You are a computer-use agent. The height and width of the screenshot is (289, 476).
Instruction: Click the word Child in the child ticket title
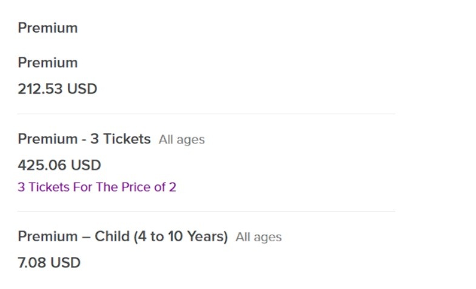112,236
